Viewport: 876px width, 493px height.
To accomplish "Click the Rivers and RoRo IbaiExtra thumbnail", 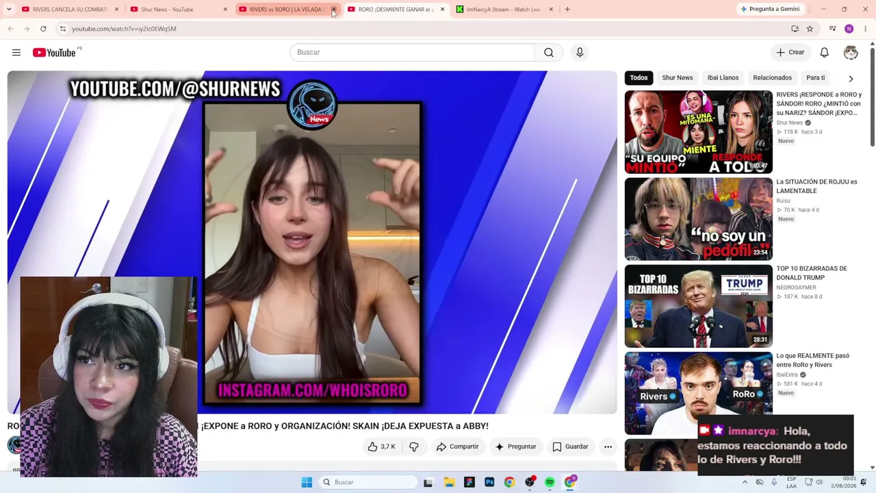I will [699, 393].
